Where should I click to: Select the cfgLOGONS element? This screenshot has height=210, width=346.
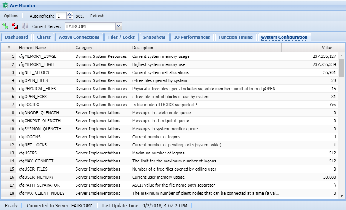click(x=30, y=137)
